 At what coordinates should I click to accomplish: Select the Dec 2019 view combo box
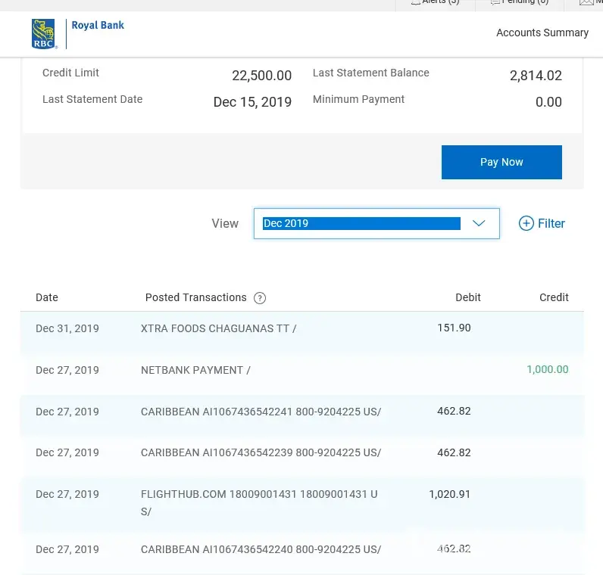(x=361, y=223)
